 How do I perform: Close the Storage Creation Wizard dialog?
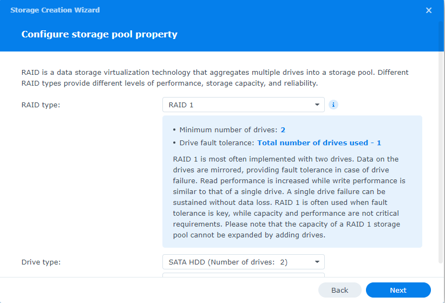point(429,10)
